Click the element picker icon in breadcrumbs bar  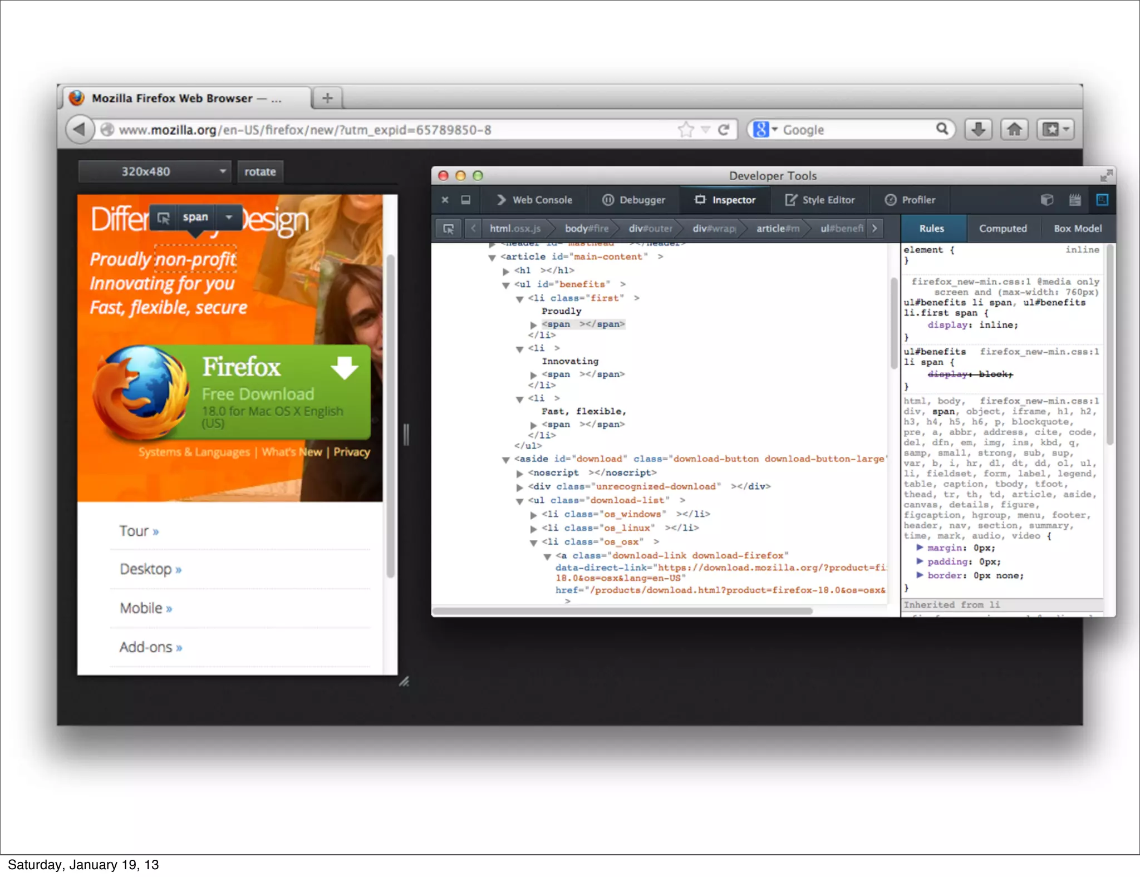pos(448,229)
